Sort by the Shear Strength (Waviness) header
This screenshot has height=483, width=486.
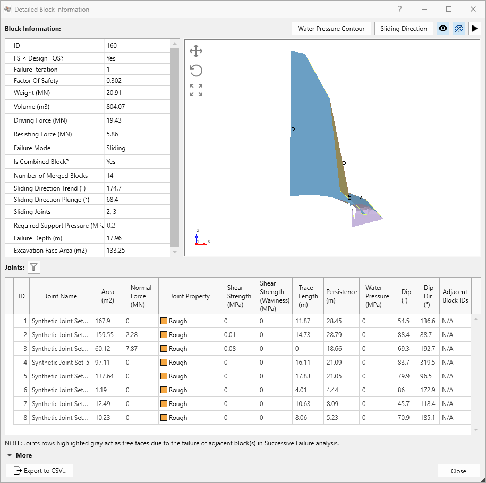275,296
